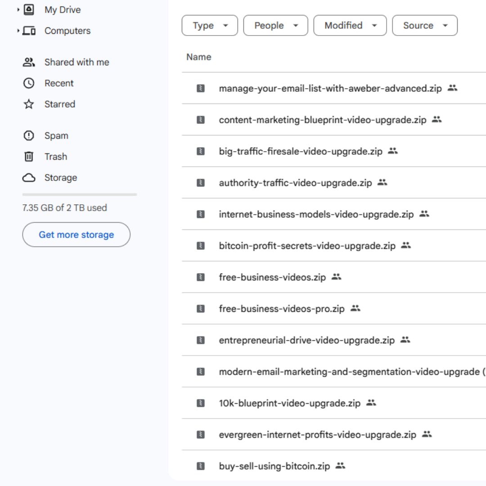
Task: Click shared-people icon next to buy-sell-using-bitcoin.zip
Action: pos(340,466)
